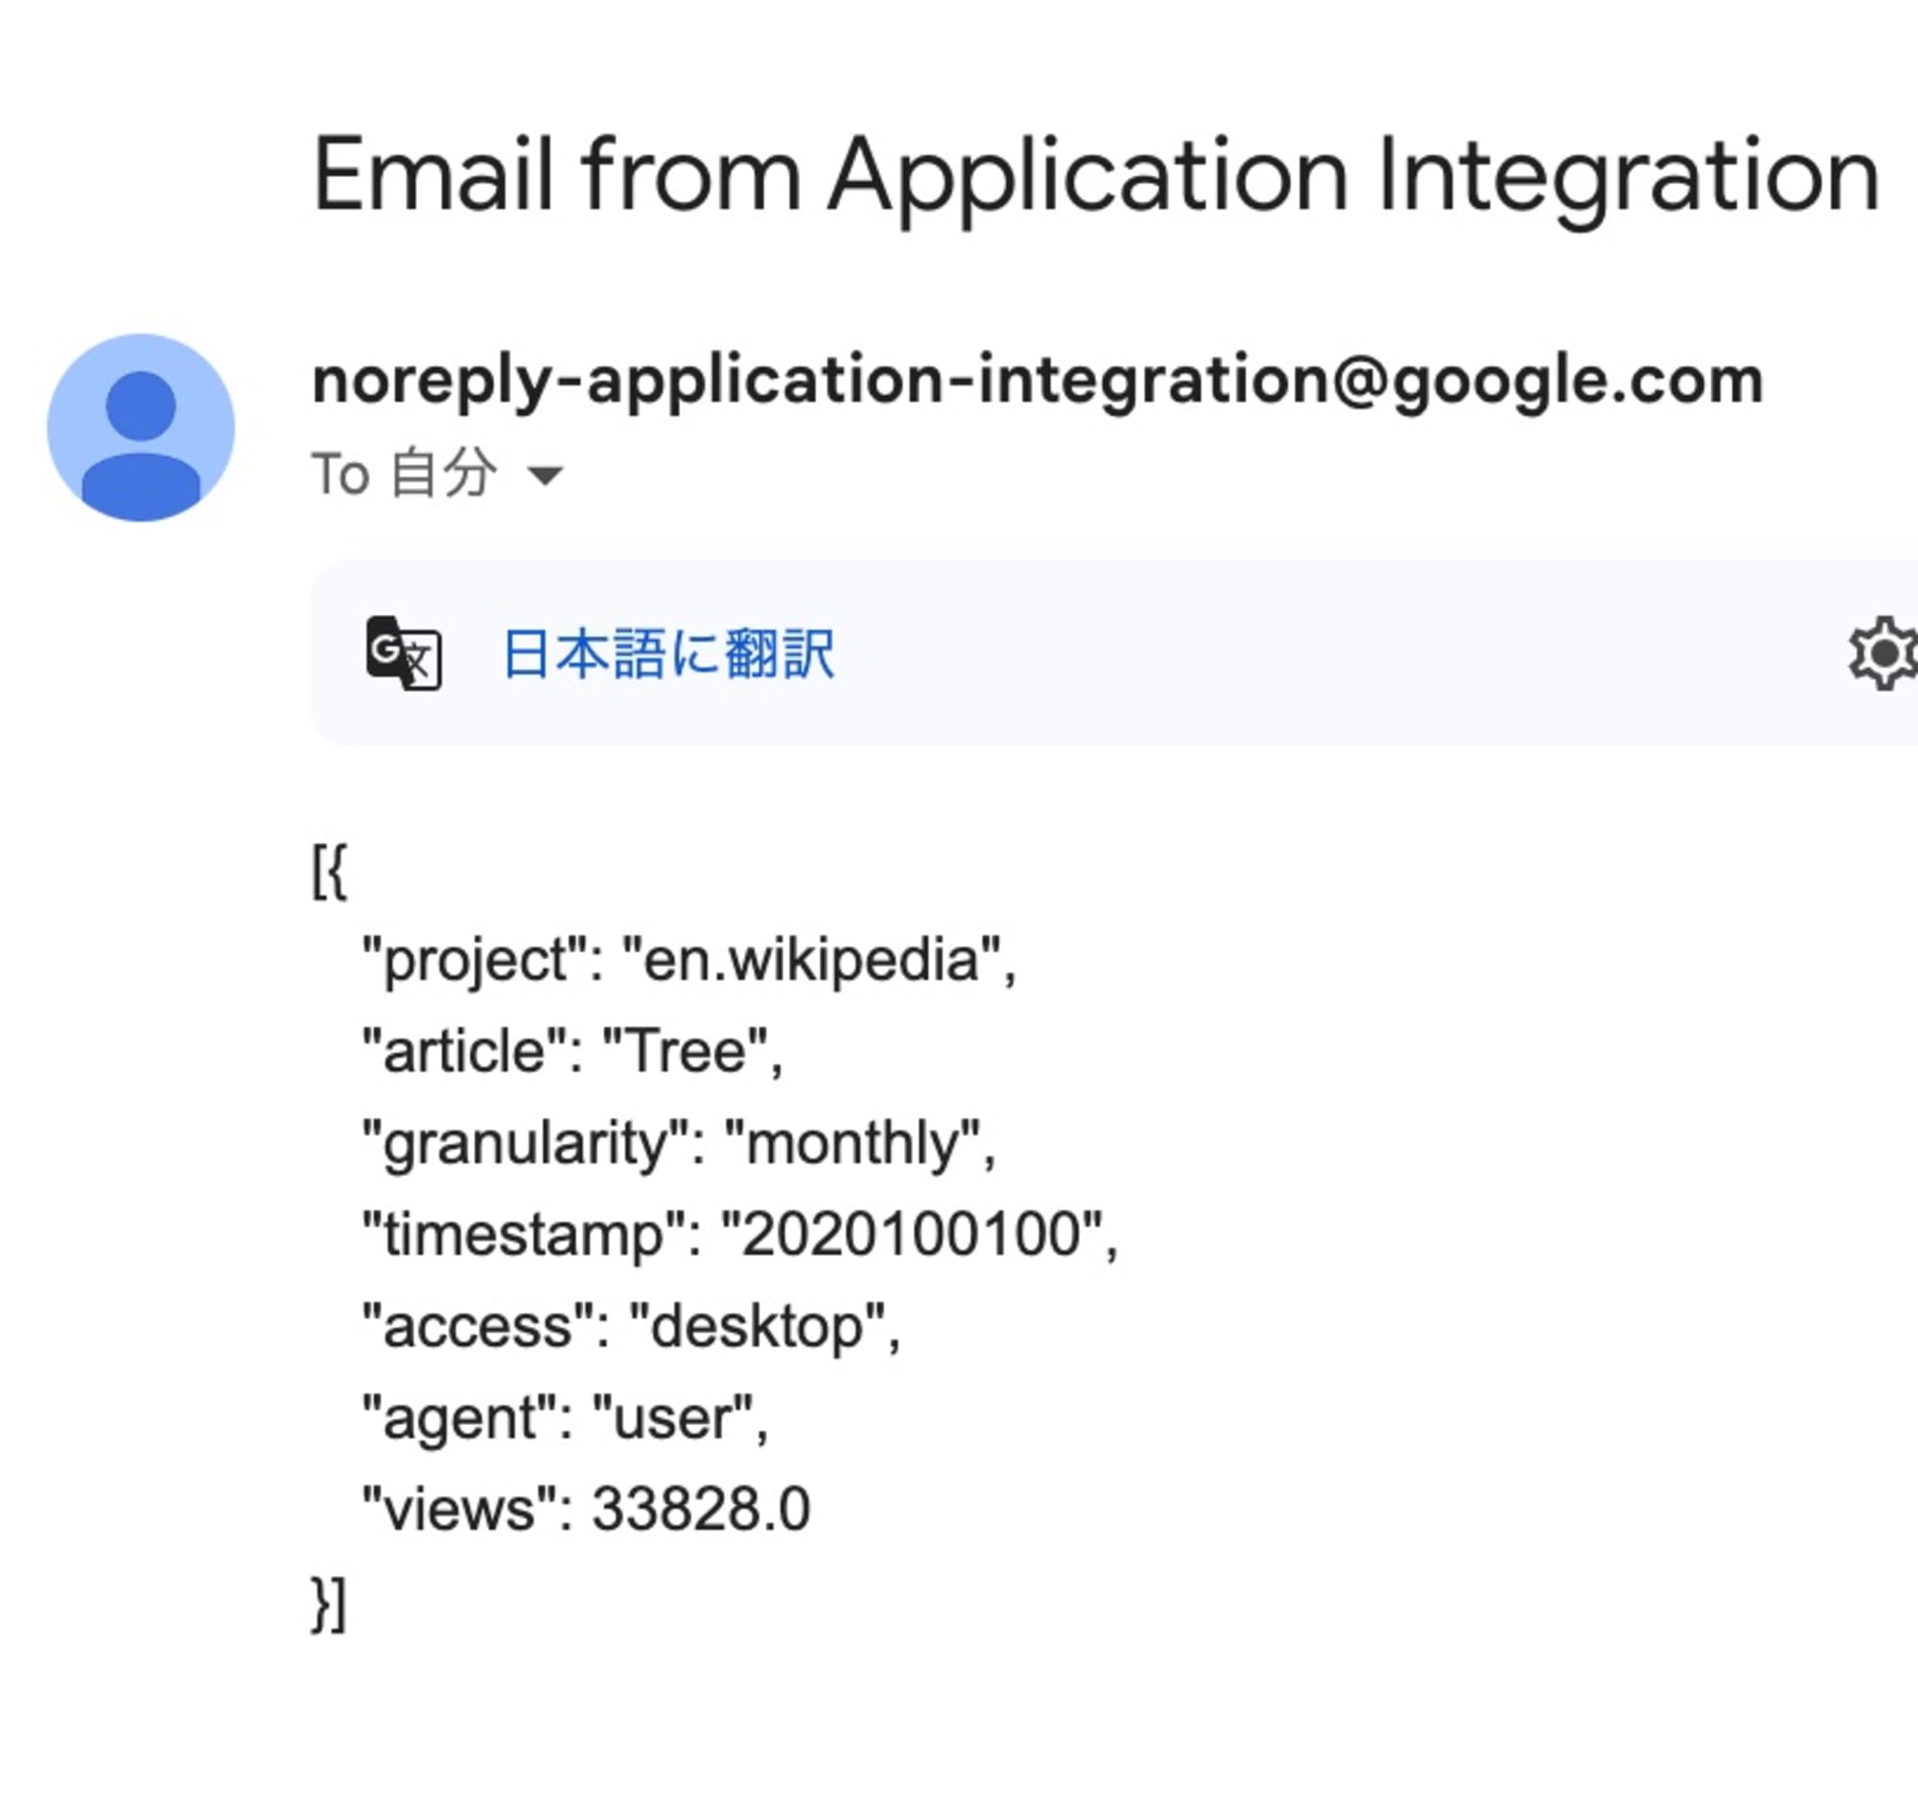This screenshot has height=1819, width=1918.
Task: Click the sender avatar icon
Action: (141, 428)
